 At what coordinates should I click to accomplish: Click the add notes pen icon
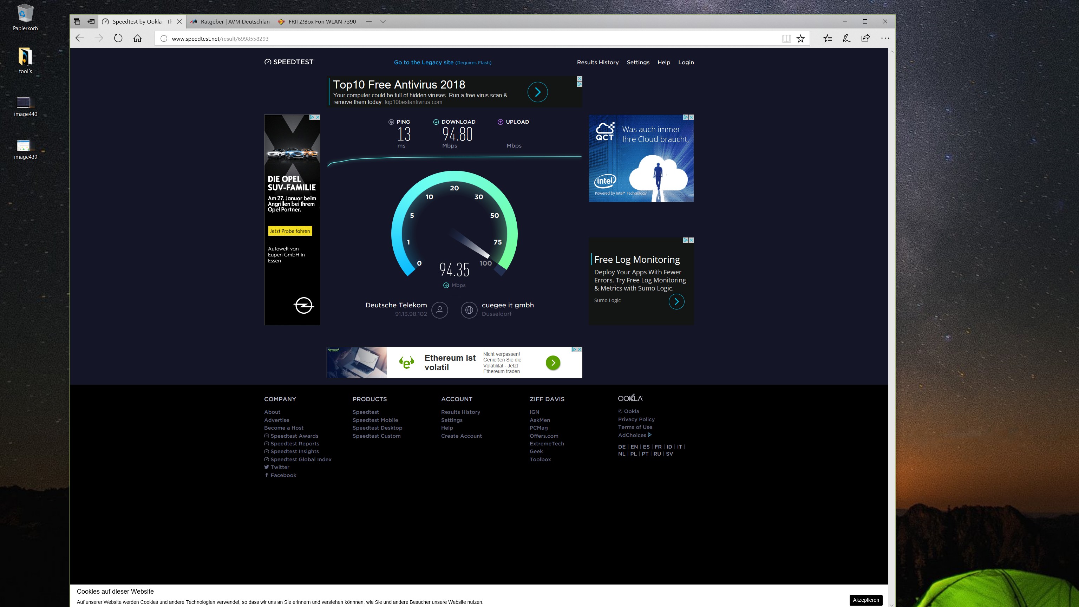(x=846, y=39)
